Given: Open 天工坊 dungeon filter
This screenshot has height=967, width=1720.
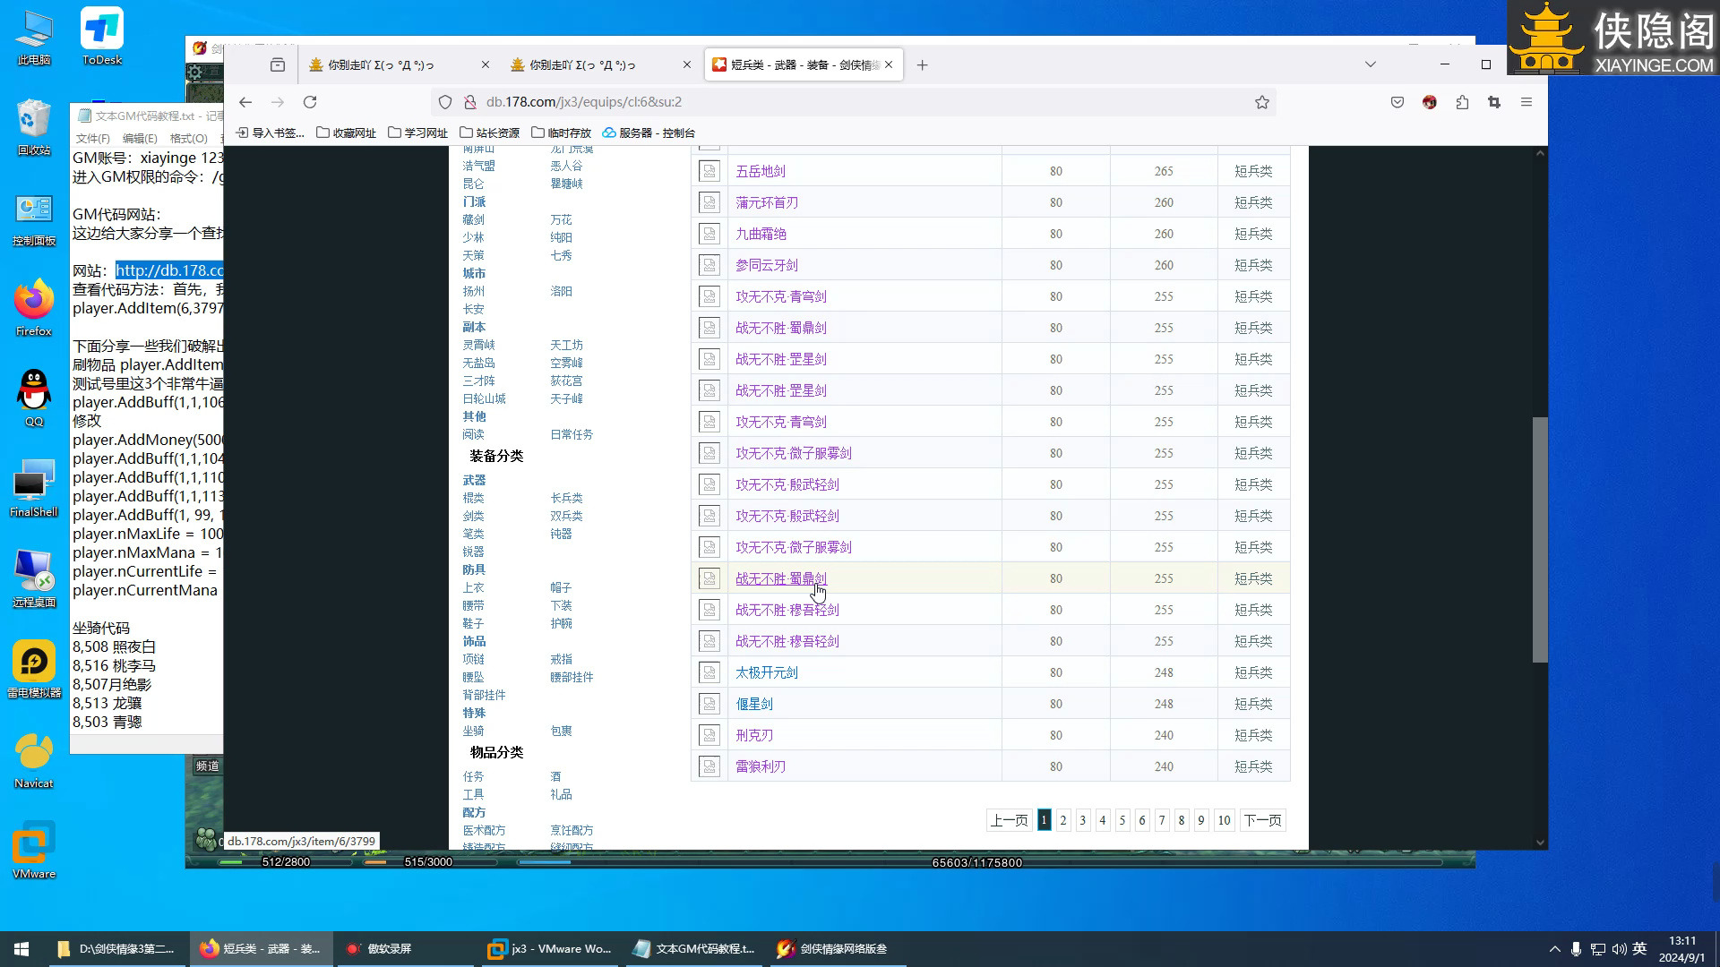Looking at the screenshot, I should pos(566,345).
